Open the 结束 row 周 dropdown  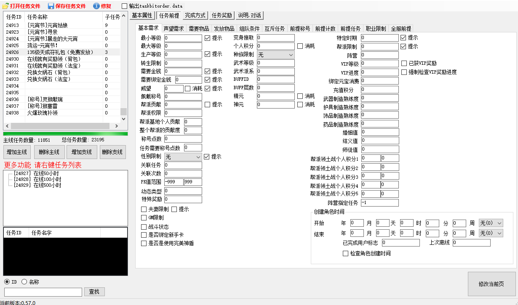[x=491, y=233]
